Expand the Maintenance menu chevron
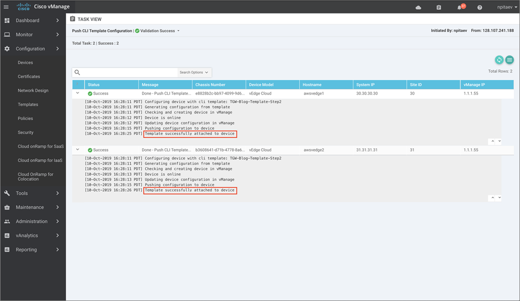Viewport: 520px width, 301px height. coord(58,208)
